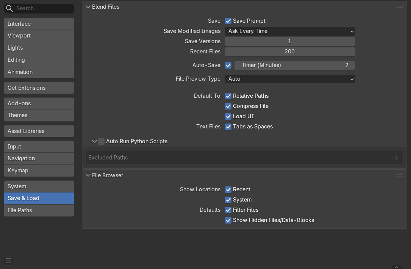Open System preferences tab
The image size is (411, 269).
tap(39, 186)
